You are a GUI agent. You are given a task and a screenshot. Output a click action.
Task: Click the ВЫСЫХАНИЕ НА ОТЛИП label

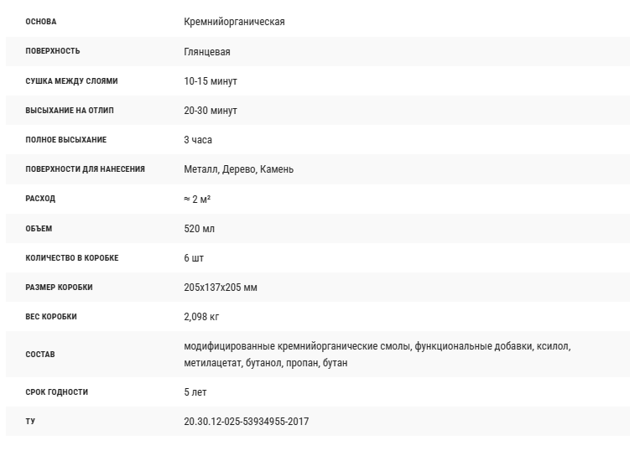[x=70, y=111]
